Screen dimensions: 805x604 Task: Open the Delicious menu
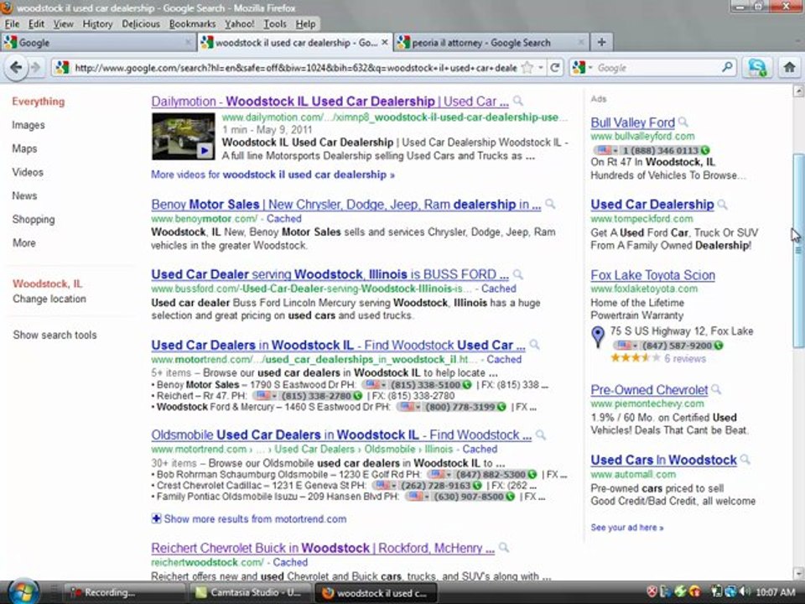(x=141, y=23)
